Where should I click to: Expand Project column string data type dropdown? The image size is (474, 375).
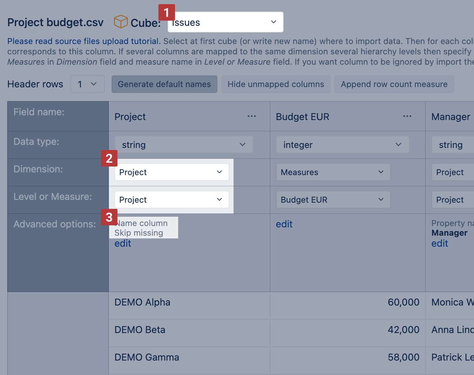[184, 144]
